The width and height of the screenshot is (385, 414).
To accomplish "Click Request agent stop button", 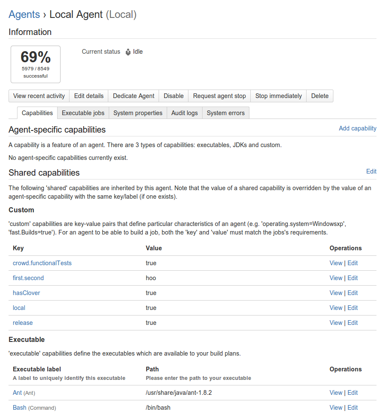I will point(220,96).
